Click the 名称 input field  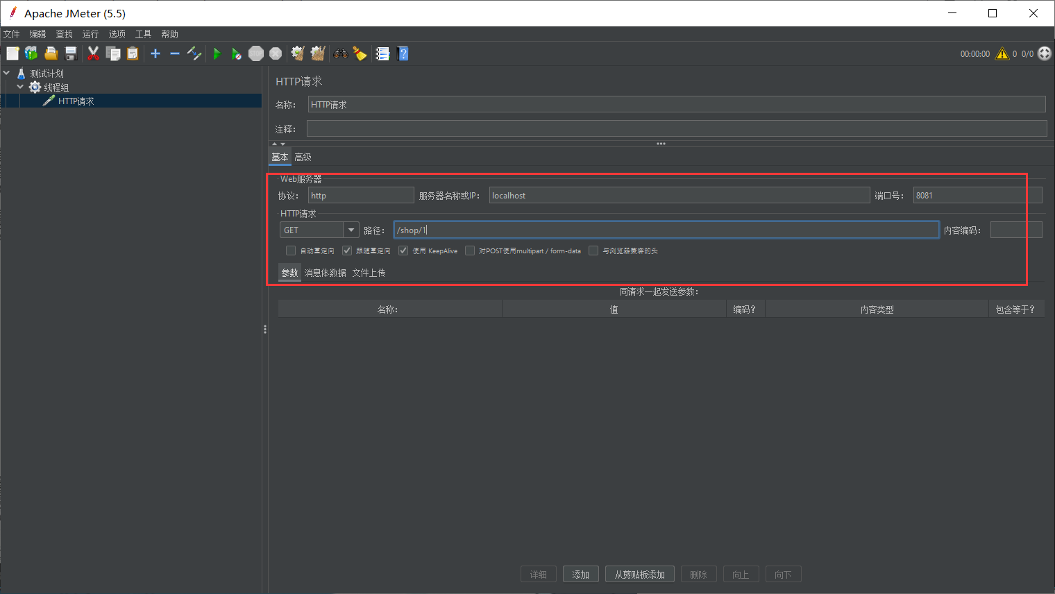(x=677, y=104)
